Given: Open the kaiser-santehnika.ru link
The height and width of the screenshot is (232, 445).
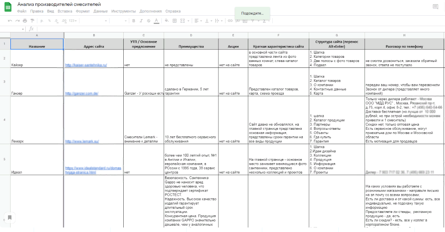Looking at the screenshot, I should click(86, 65).
